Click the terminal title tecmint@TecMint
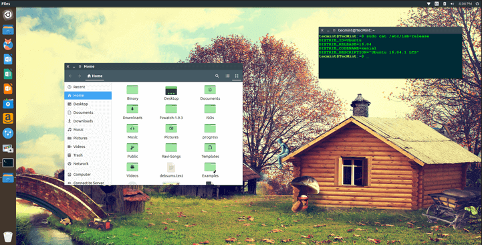482x245 pixels. pyautogui.click(x=356, y=30)
